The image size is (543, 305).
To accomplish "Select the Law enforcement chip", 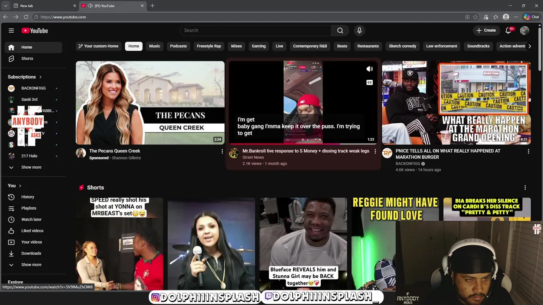I will tap(442, 46).
